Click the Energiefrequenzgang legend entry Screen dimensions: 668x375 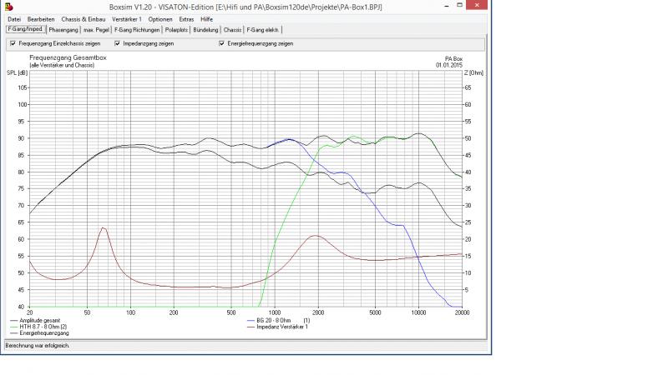pos(39,333)
